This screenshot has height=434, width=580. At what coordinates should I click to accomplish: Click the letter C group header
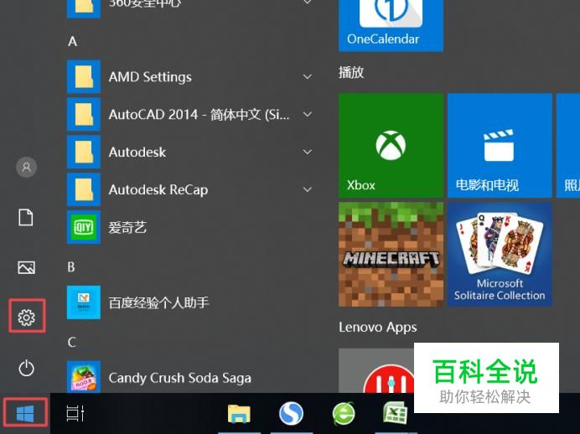pyautogui.click(x=72, y=342)
